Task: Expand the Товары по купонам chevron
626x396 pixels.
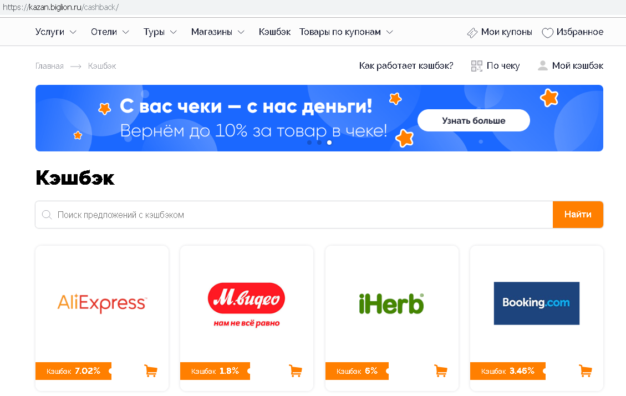Action: pyautogui.click(x=390, y=32)
